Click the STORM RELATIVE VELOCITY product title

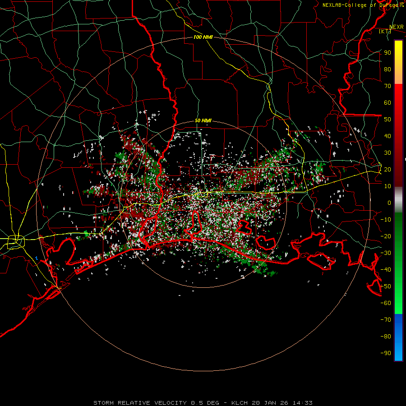click(140, 403)
